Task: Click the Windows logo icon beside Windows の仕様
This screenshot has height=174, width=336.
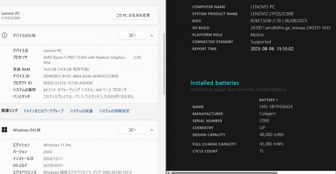Action: (4, 130)
